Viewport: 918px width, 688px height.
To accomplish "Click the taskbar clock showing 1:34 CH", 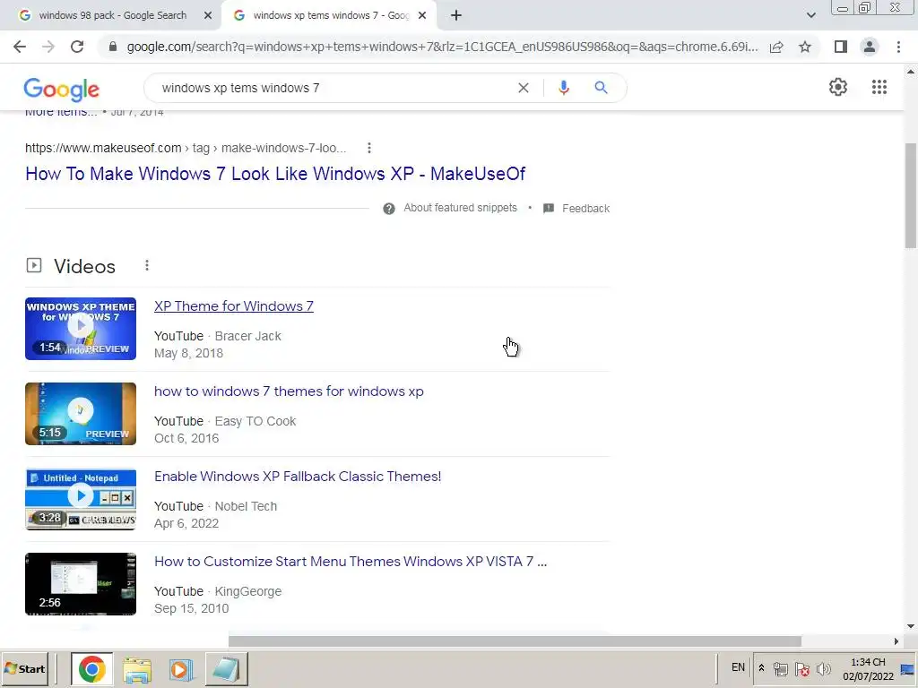I will [868, 668].
